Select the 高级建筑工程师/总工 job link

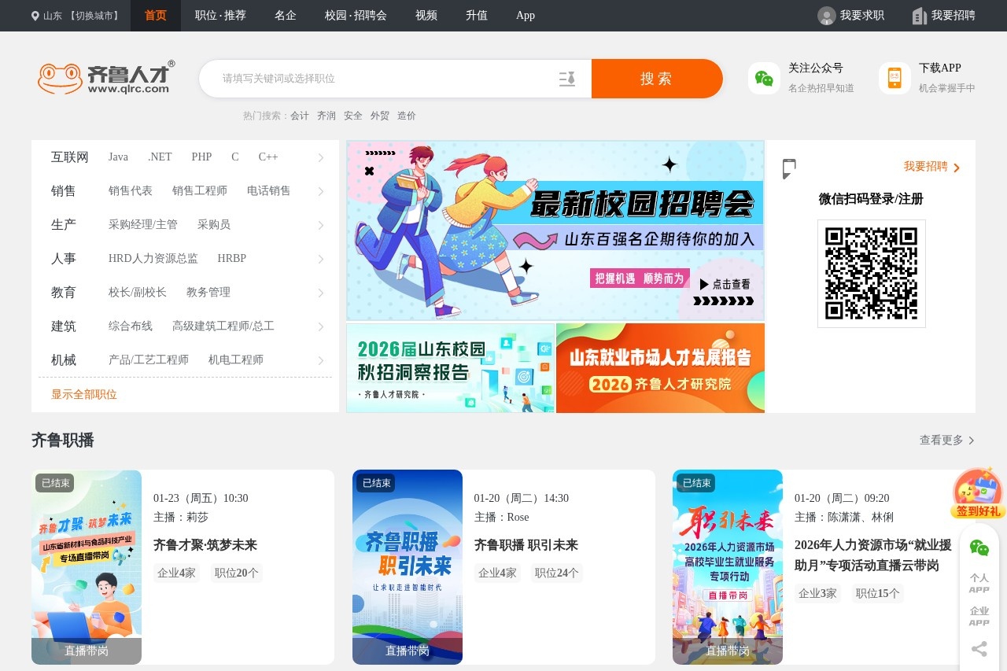pyautogui.click(x=223, y=326)
